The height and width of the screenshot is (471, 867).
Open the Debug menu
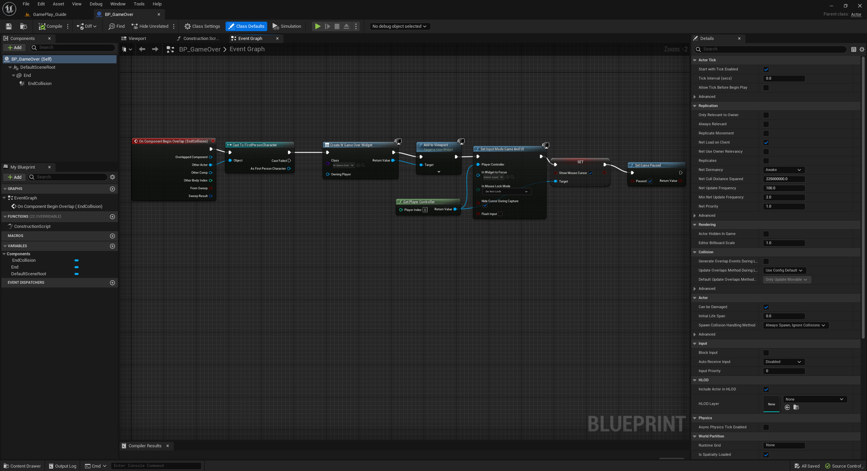pyautogui.click(x=96, y=4)
